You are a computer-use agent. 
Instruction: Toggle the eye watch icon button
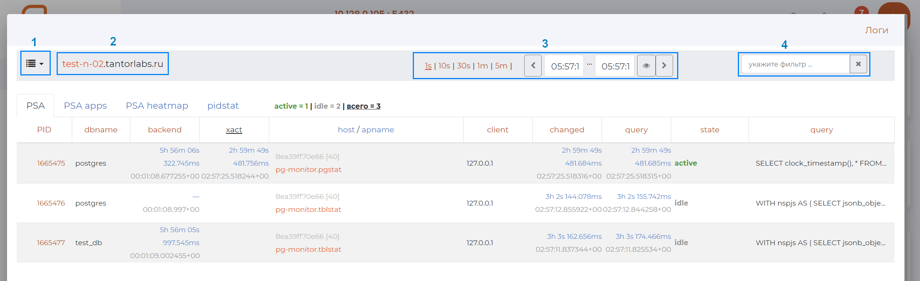coord(646,65)
